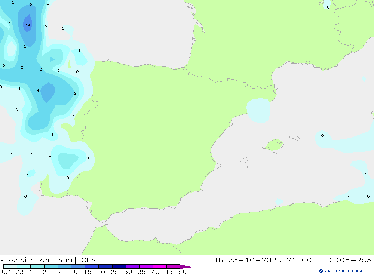Click the 30 legend scale label

tap(128, 272)
